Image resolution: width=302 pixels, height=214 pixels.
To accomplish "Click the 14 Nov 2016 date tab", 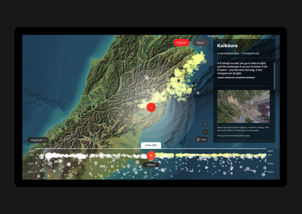I will point(151,145).
